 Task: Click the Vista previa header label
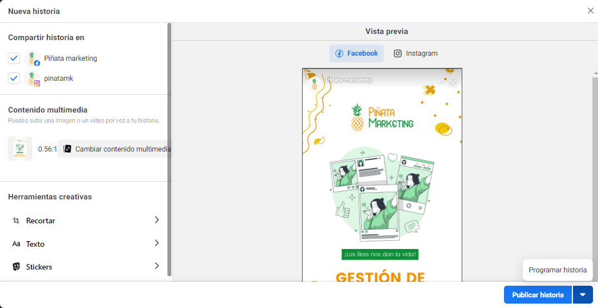[387, 31]
